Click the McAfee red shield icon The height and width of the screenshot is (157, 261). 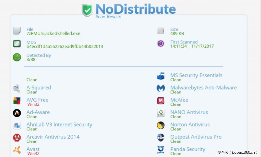click(161, 101)
